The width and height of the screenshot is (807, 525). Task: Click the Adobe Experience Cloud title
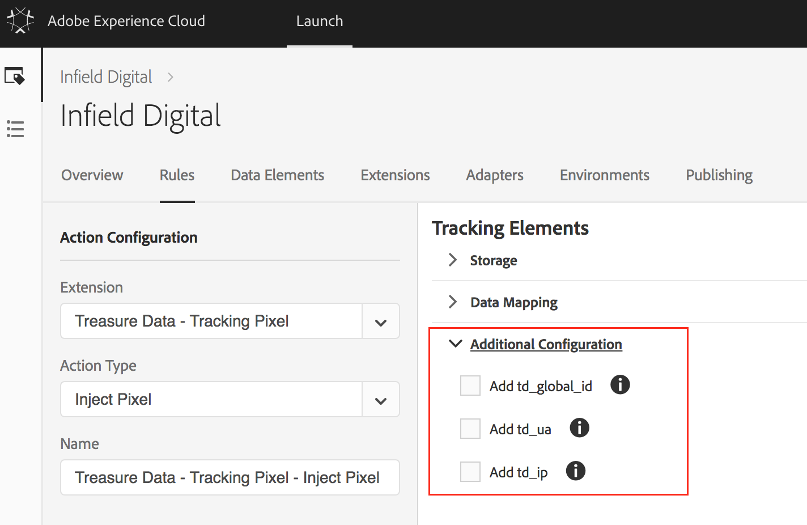(x=126, y=21)
